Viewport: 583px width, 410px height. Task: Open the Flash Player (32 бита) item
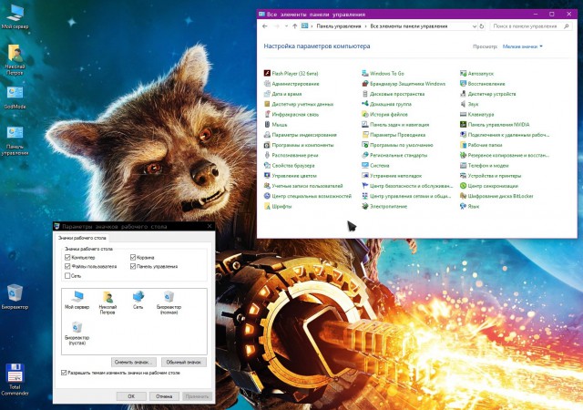click(291, 73)
